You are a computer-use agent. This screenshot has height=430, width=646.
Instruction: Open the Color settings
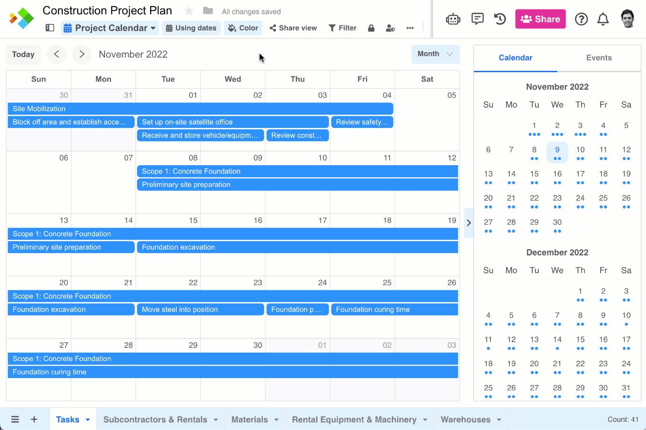coord(243,28)
